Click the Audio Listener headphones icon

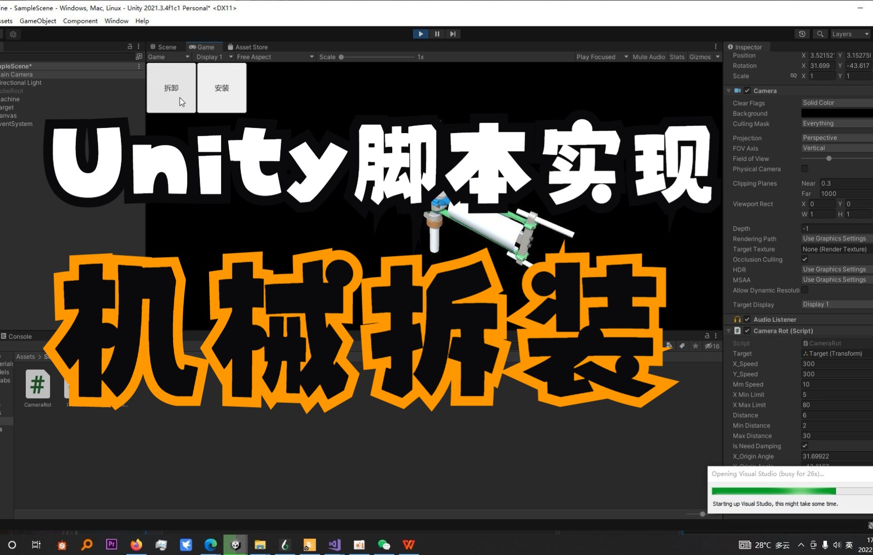[x=737, y=319]
